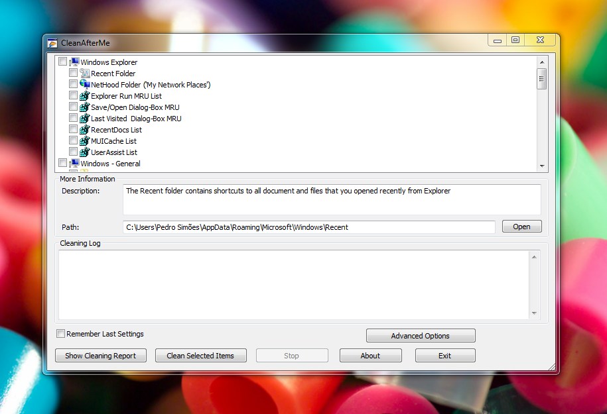Viewport: 607px width, 414px height.
Task: Select the UserAssist List item
Action: pos(114,152)
